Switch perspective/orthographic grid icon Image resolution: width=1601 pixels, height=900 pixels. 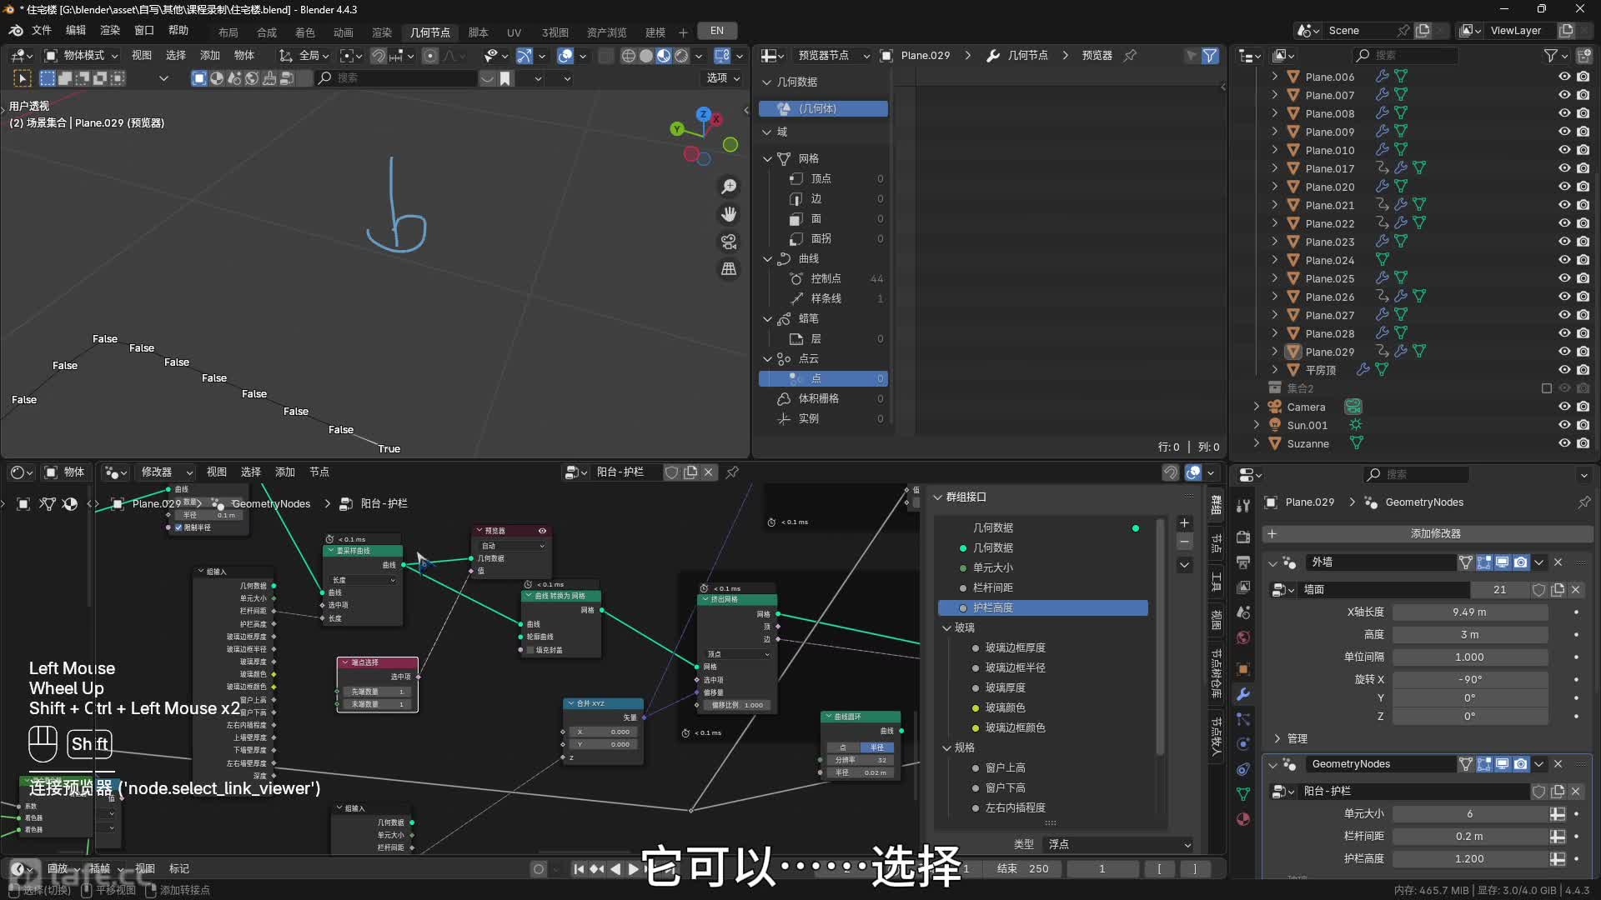click(729, 269)
